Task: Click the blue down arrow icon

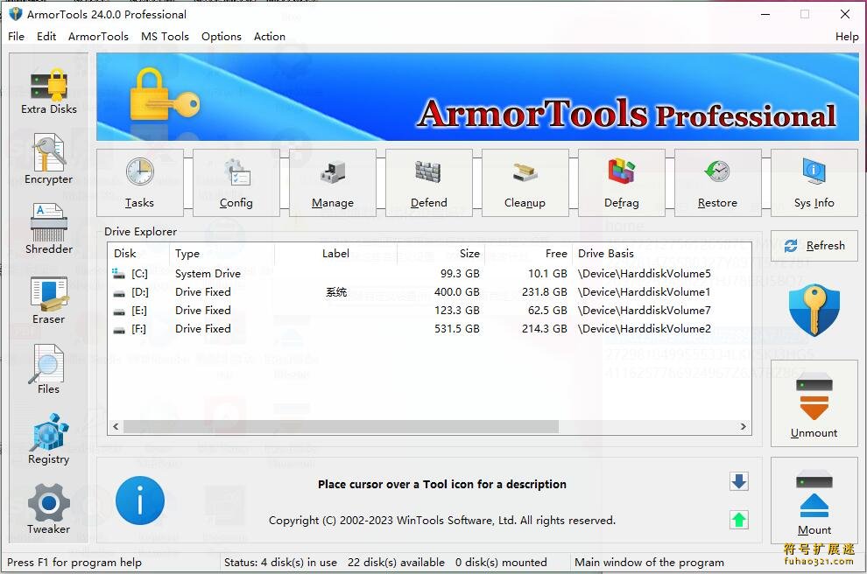Action: click(739, 481)
